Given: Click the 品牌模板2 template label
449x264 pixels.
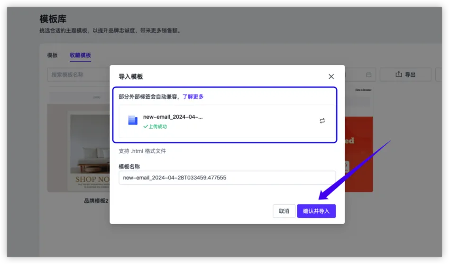Looking at the screenshot, I should click(96, 201).
